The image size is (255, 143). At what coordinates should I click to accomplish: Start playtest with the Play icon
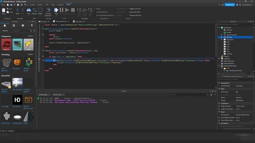click(x=56, y=10)
